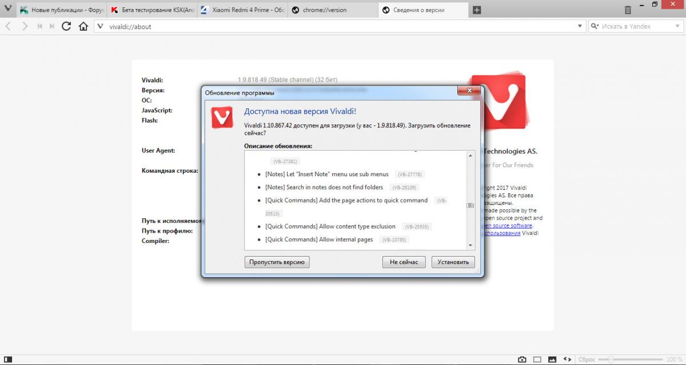Click the Установить button
This screenshot has height=365, width=686.
click(x=453, y=262)
